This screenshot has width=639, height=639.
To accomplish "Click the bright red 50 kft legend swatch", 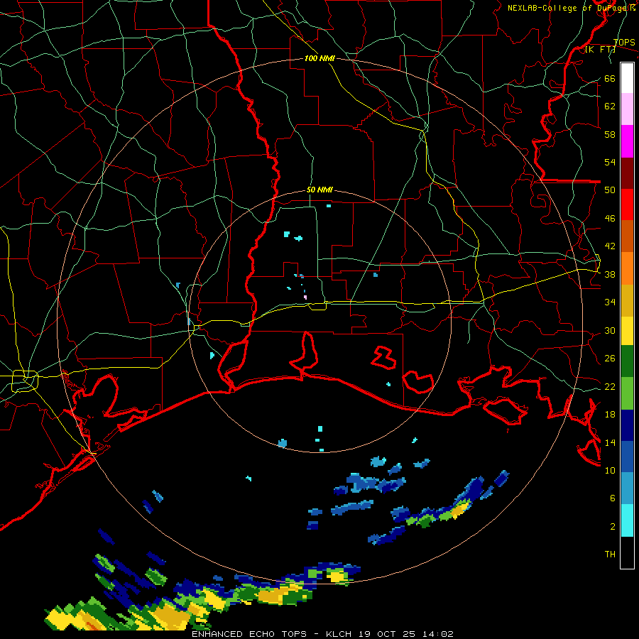I will pos(627,204).
